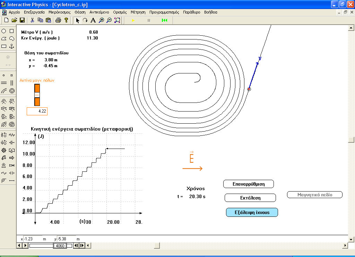
Task: Select the Anchor tool
Action: [11, 46]
